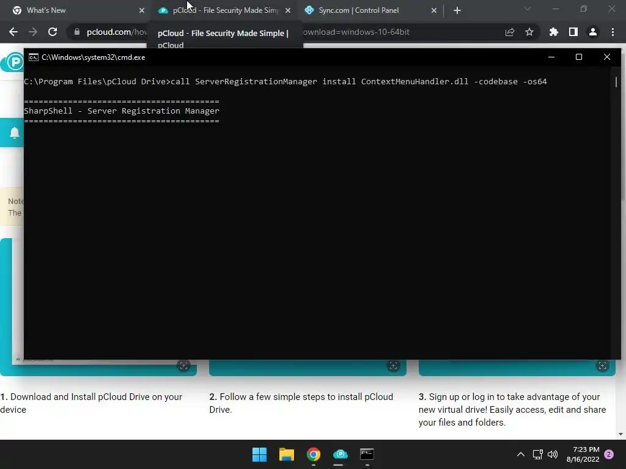626x469 pixels.
Task: Click the Chrome forward arrow
Action: (33, 32)
